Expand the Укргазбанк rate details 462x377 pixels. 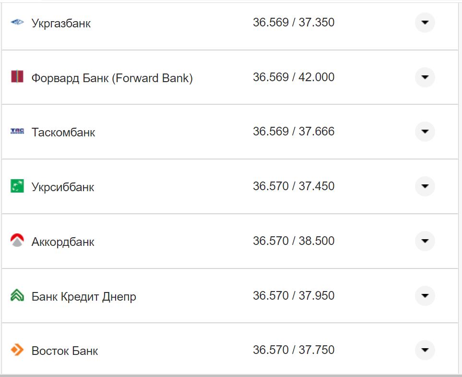pos(425,22)
